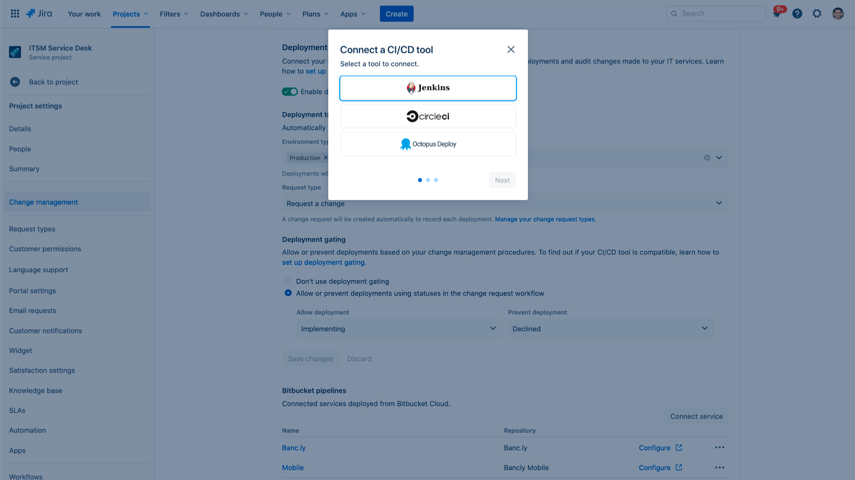Viewport: 855px width, 480px height.
Task: Select Don't use deployment gating radio button
Action: [288, 281]
